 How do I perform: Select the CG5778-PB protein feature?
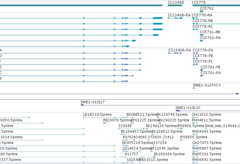pos(195,59)
